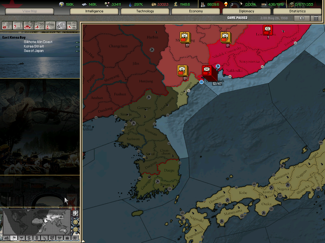Open the naval units list (anchor icon)
Screen dimensions: 325x243
[x=50, y=25]
